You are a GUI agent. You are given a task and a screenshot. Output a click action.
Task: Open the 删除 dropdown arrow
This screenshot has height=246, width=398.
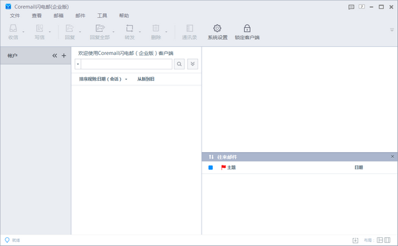[166, 32]
